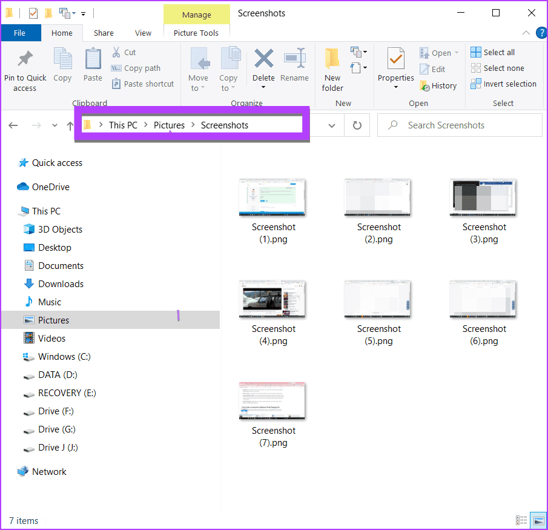Open the ribbon Help question mark
The height and width of the screenshot is (530, 548).
click(541, 33)
